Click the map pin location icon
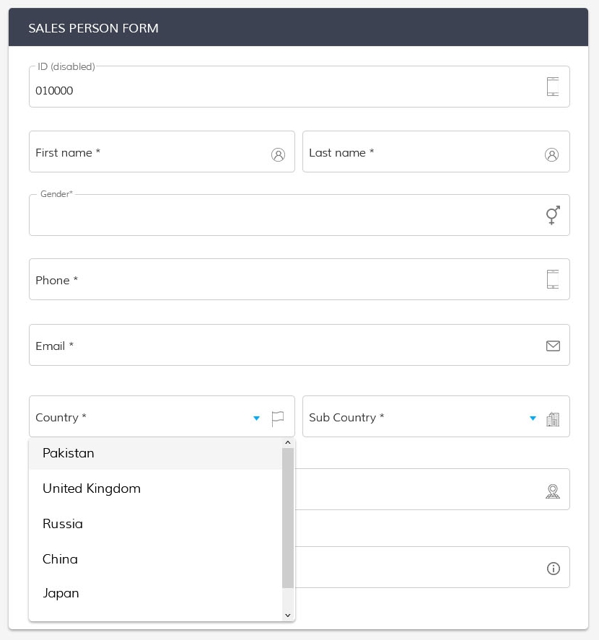 click(x=553, y=491)
